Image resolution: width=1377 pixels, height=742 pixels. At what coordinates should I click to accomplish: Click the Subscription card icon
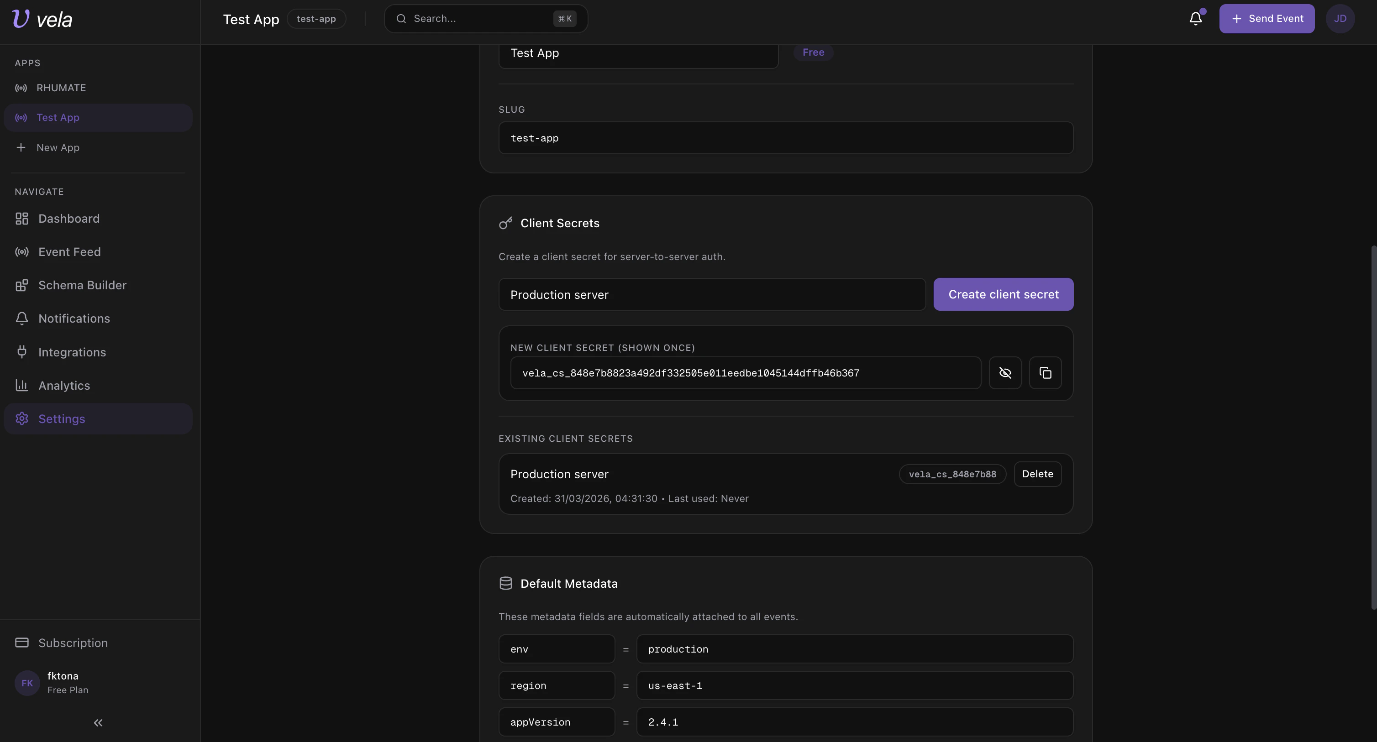pyautogui.click(x=22, y=643)
